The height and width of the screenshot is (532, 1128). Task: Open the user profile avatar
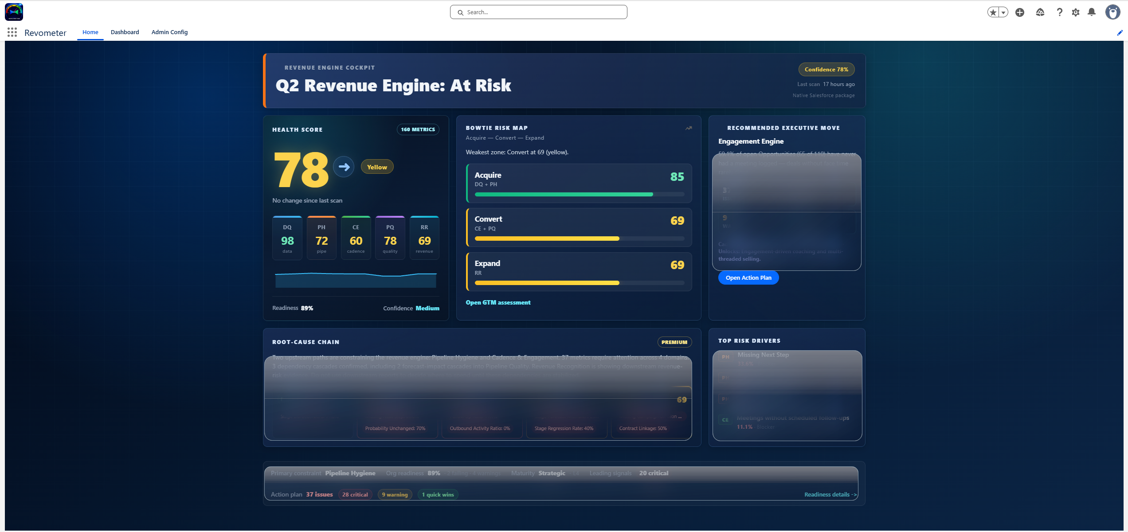pyautogui.click(x=1112, y=12)
